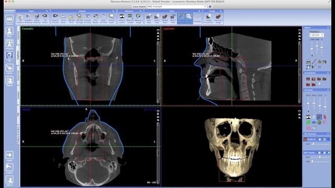
Task: Click the Reset View icon
Action: (x=173, y=18)
